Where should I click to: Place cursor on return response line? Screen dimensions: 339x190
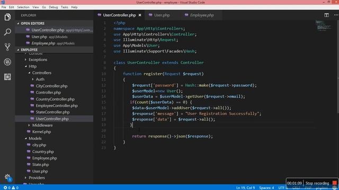click(x=172, y=136)
